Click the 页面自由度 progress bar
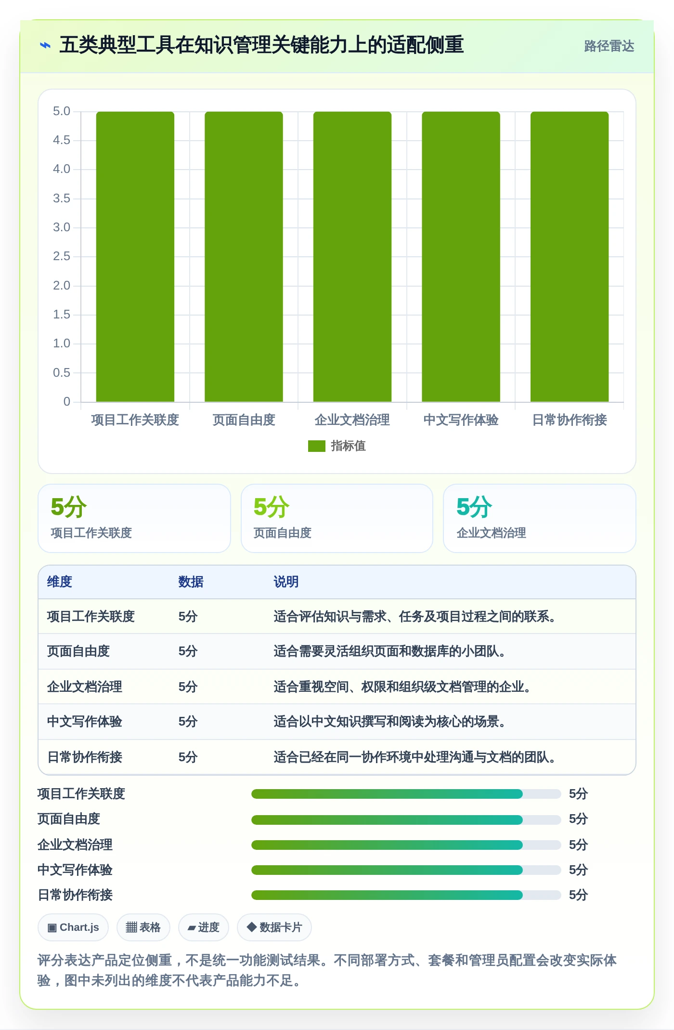Screen dimensions: 674x1030 point(406,819)
